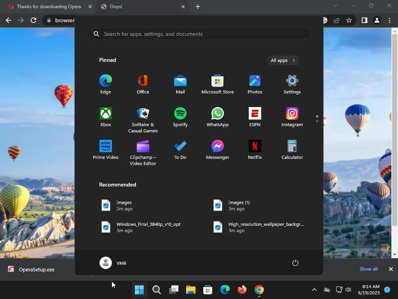Open the Mail app
Image resolution: width=398 pixels, height=299 pixels.
coord(180,84)
